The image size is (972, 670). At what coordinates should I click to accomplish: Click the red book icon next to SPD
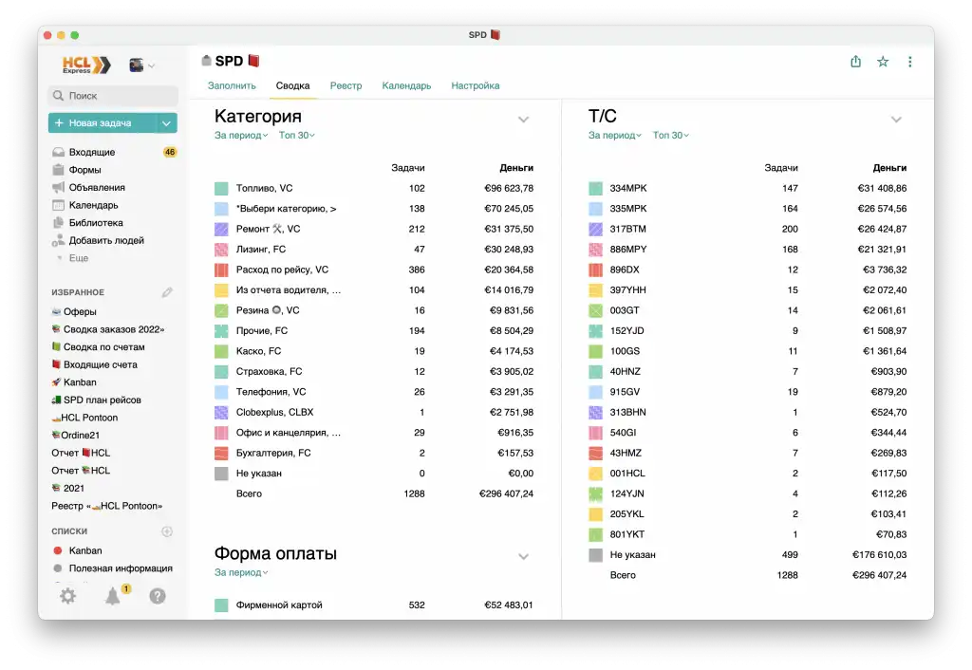pyautogui.click(x=253, y=60)
